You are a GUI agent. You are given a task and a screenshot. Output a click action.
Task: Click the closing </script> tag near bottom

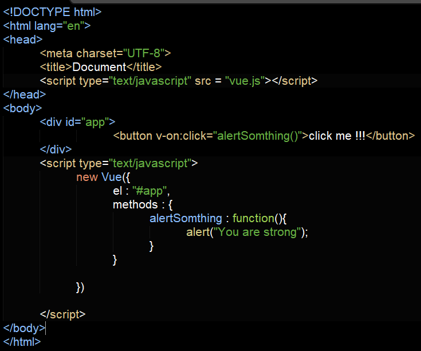(62, 314)
